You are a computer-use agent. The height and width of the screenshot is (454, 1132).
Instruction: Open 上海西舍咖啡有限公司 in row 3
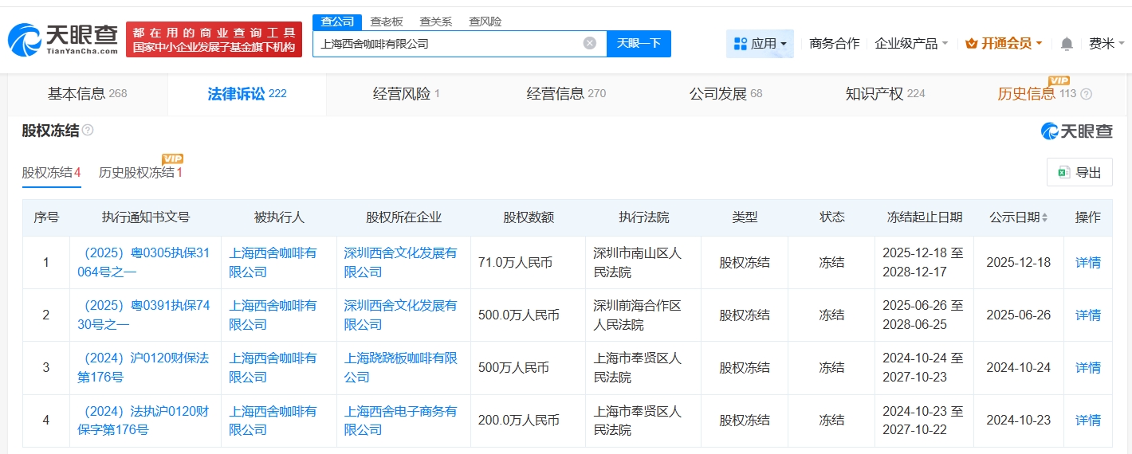pyautogui.click(x=273, y=367)
